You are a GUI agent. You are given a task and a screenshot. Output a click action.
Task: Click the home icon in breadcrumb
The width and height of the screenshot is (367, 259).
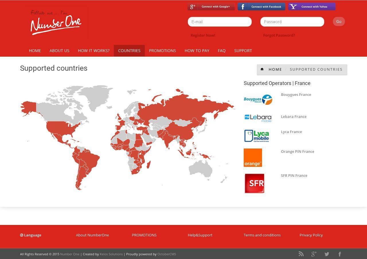click(262, 69)
